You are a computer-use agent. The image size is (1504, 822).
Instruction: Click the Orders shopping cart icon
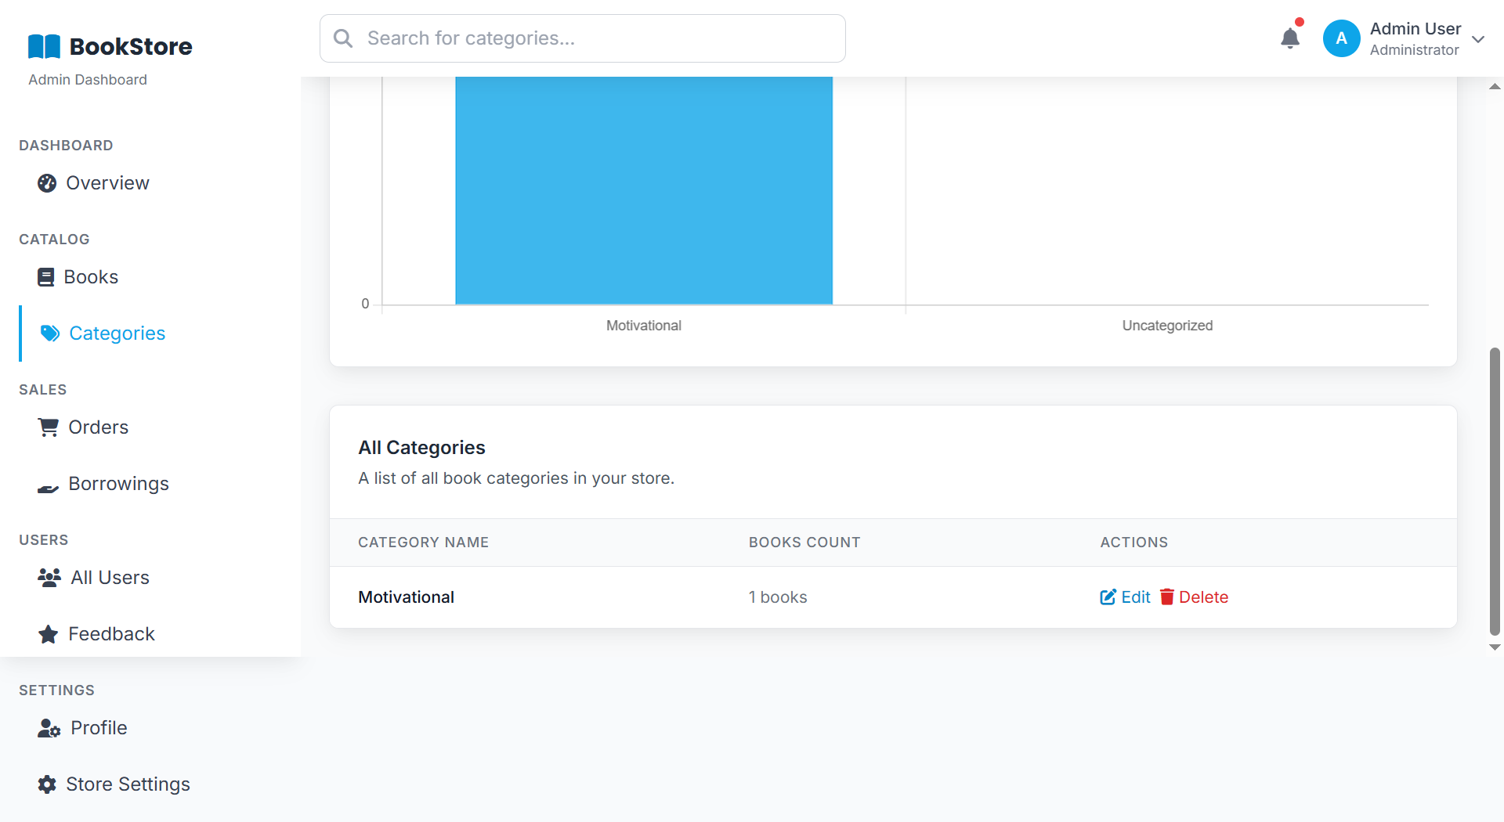[49, 427]
